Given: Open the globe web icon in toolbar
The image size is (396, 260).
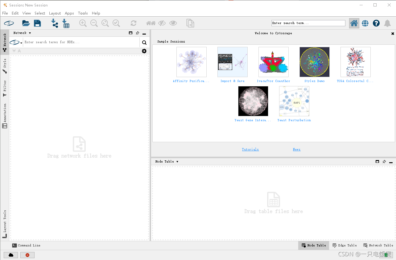Looking at the screenshot, I should [365, 23].
